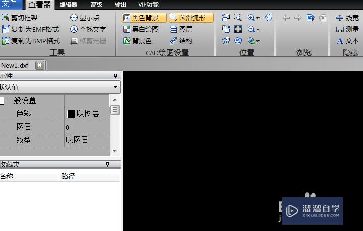Close the New1.dxf document tab
The width and height of the screenshot is (363, 231).
(39, 65)
